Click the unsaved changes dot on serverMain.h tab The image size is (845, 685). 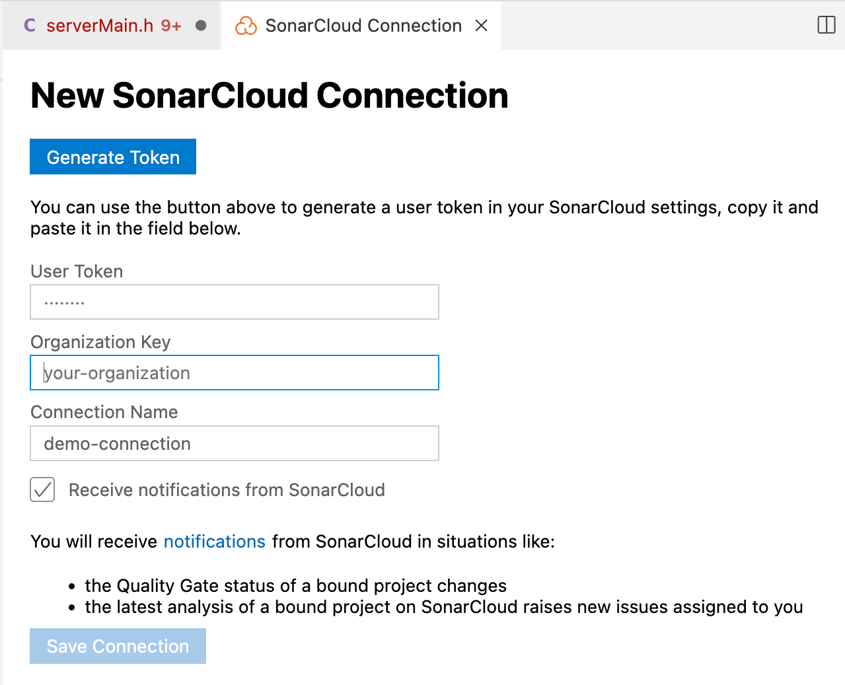click(x=202, y=25)
